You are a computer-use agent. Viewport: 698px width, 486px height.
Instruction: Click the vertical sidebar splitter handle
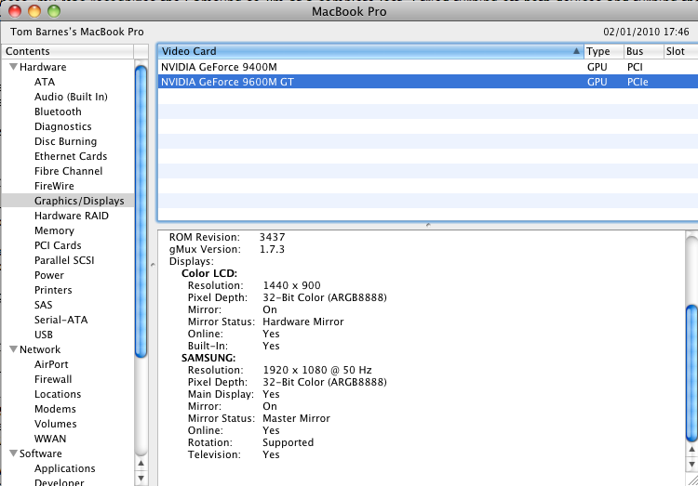pyautogui.click(x=153, y=265)
